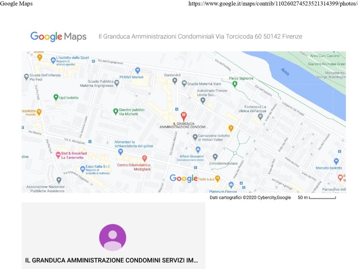Click the Giardini pubblici Via Michetti park pin
Screen dimensions: 358x269
click(115, 112)
